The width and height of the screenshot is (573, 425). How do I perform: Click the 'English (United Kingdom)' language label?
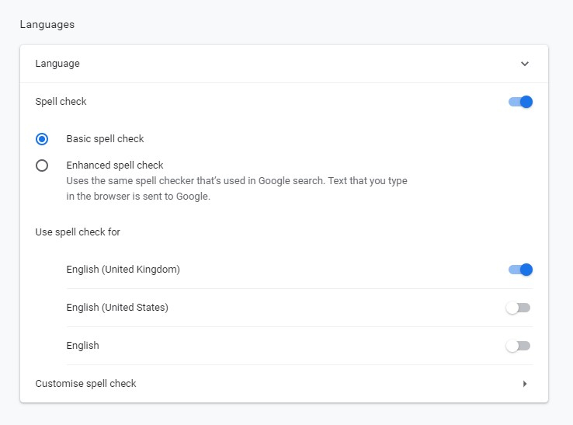pos(123,270)
